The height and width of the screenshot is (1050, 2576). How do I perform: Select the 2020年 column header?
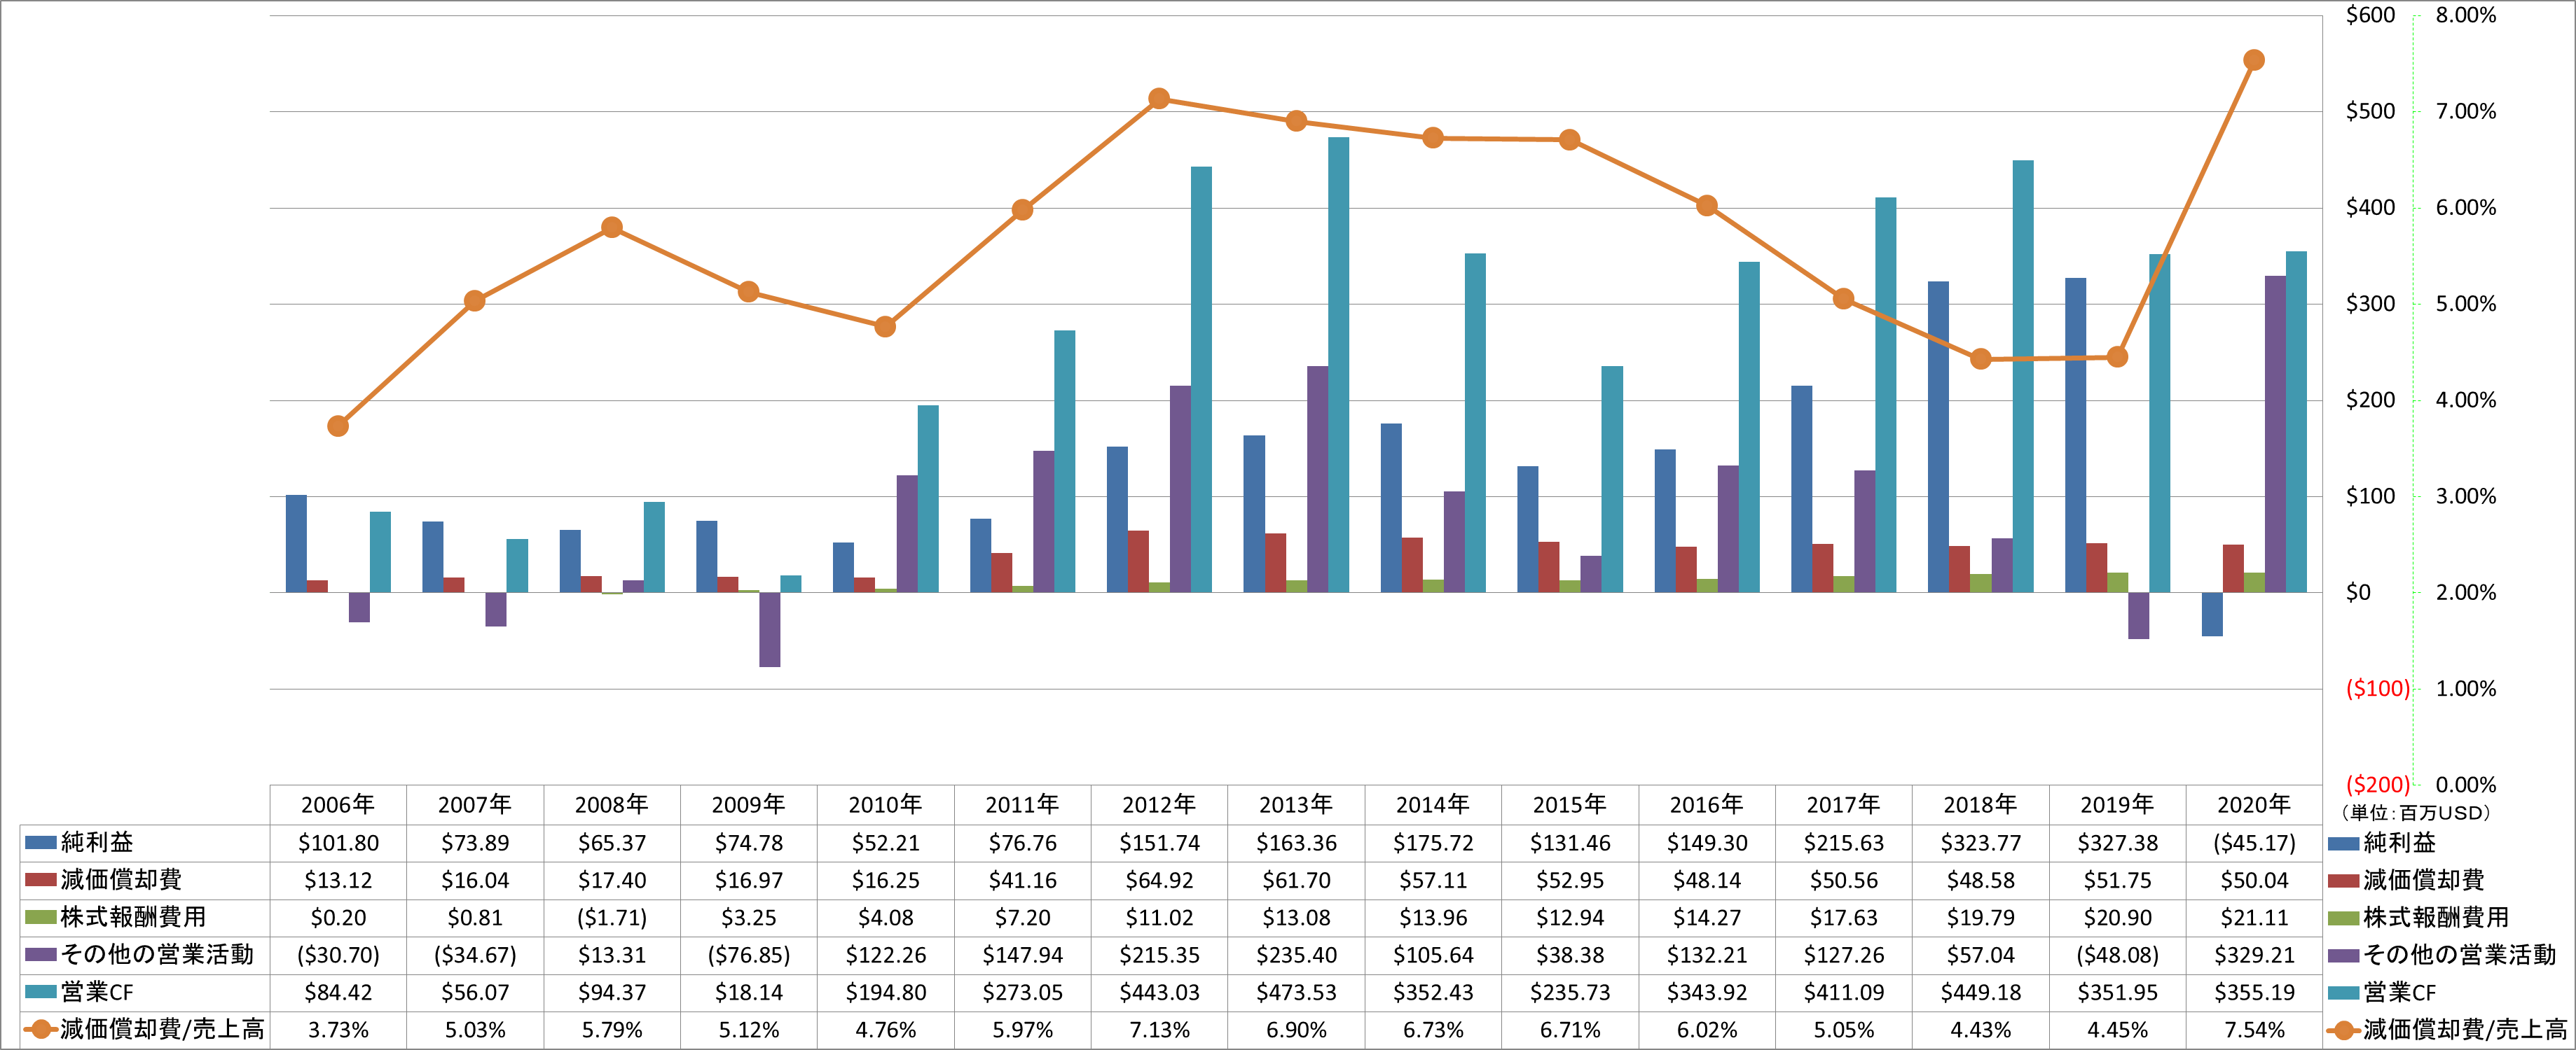(2254, 804)
